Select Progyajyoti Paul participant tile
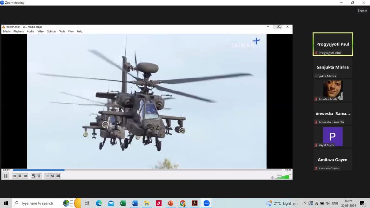This screenshot has width=370, height=208. pos(333,44)
